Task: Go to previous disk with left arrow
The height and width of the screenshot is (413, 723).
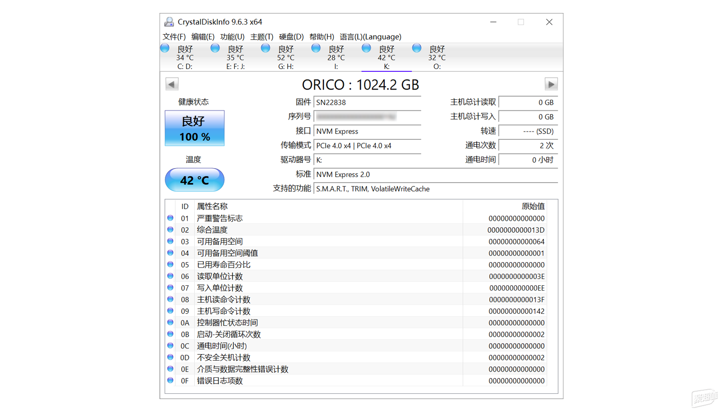Action: coord(172,84)
